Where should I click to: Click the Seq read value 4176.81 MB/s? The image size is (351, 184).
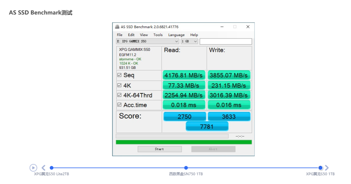(x=184, y=75)
